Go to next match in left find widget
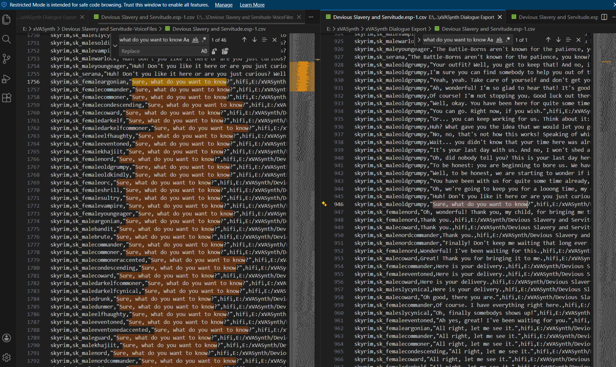The height and width of the screenshot is (367, 616). [254, 40]
